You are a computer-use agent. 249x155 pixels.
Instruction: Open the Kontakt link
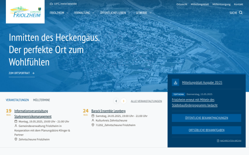click(x=238, y=4)
